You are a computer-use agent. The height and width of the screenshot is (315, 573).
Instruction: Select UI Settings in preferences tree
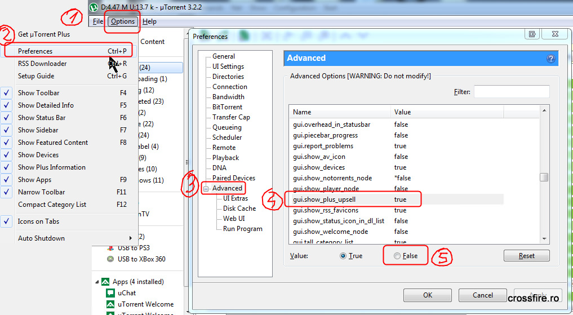pyautogui.click(x=228, y=66)
